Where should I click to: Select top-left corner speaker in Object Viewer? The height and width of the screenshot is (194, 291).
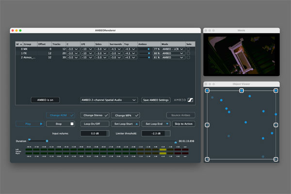207,91
